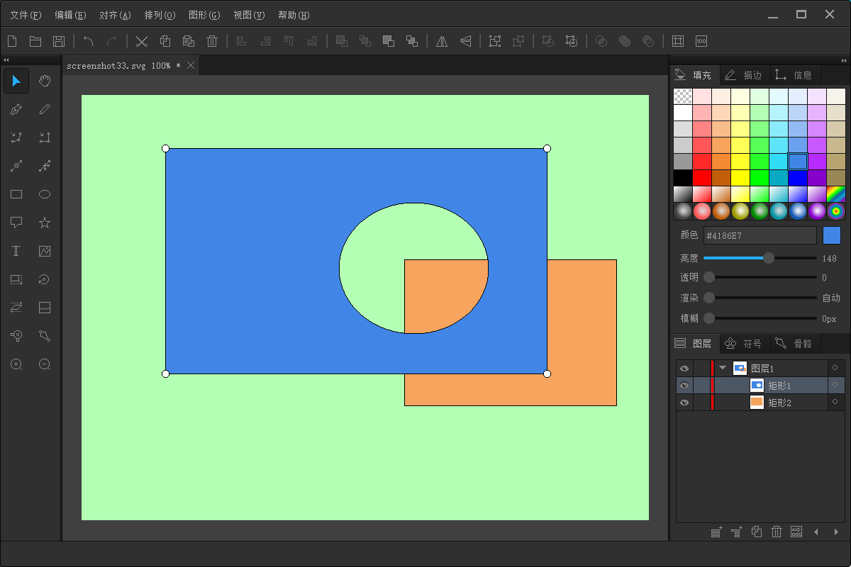
Task: Collapse the left tool panel arrows
Action: 6,60
